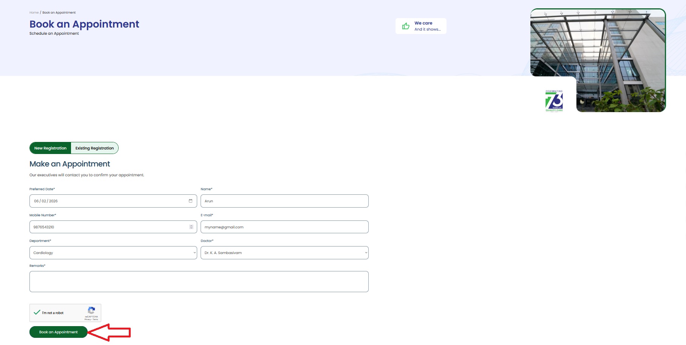The width and height of the screenshot is (686, 345).
Task: Click the reCAPTCHA logo icon
Action: (x=91, y=310)
